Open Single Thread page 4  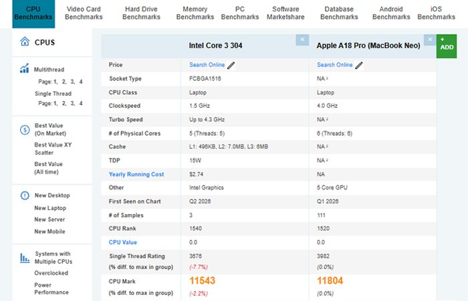click(x=81, y=103)
